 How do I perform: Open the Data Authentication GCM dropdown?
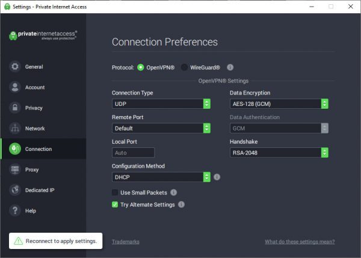[279, 128]
